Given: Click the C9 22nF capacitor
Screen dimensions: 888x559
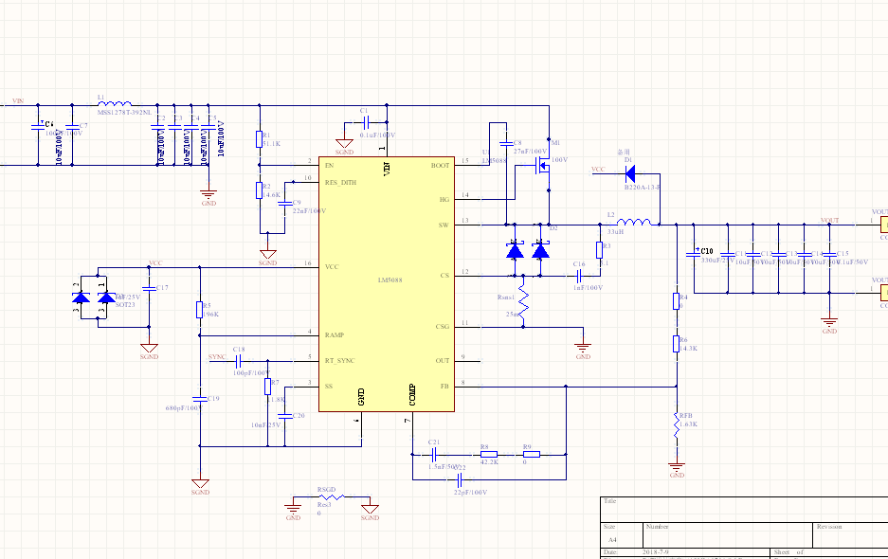Looking at the screenshot, I should click(x=285, y=203).
